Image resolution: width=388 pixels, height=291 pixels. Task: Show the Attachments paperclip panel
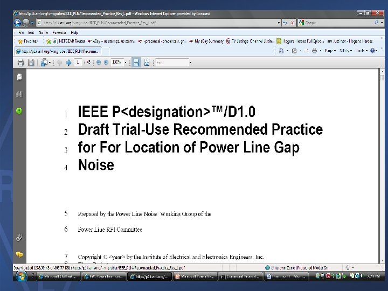click(19, 238)
